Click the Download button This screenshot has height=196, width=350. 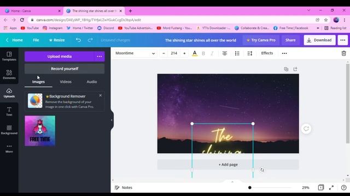tap(319, 40)
